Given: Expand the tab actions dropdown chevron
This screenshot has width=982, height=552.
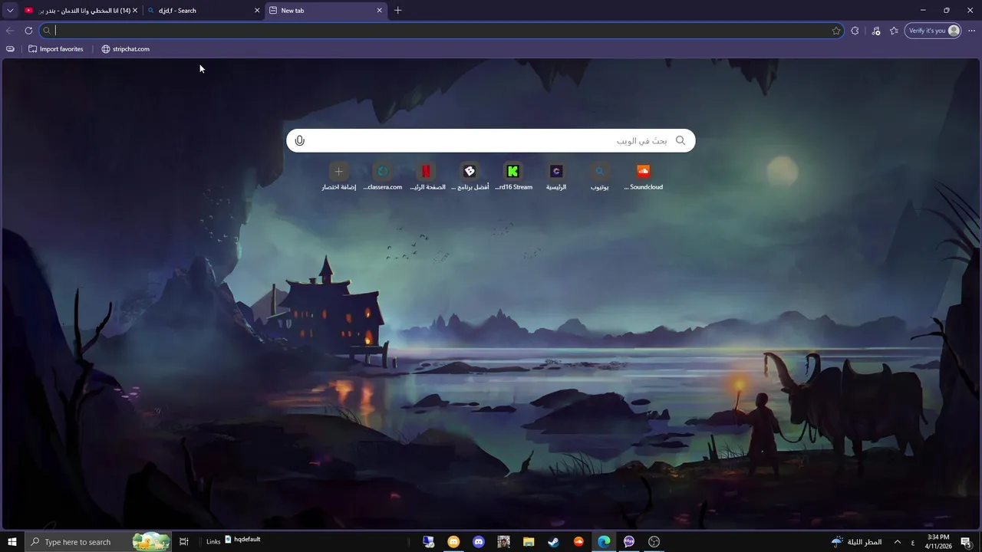Looking at the screenshot, I should (x=10, y=11).
